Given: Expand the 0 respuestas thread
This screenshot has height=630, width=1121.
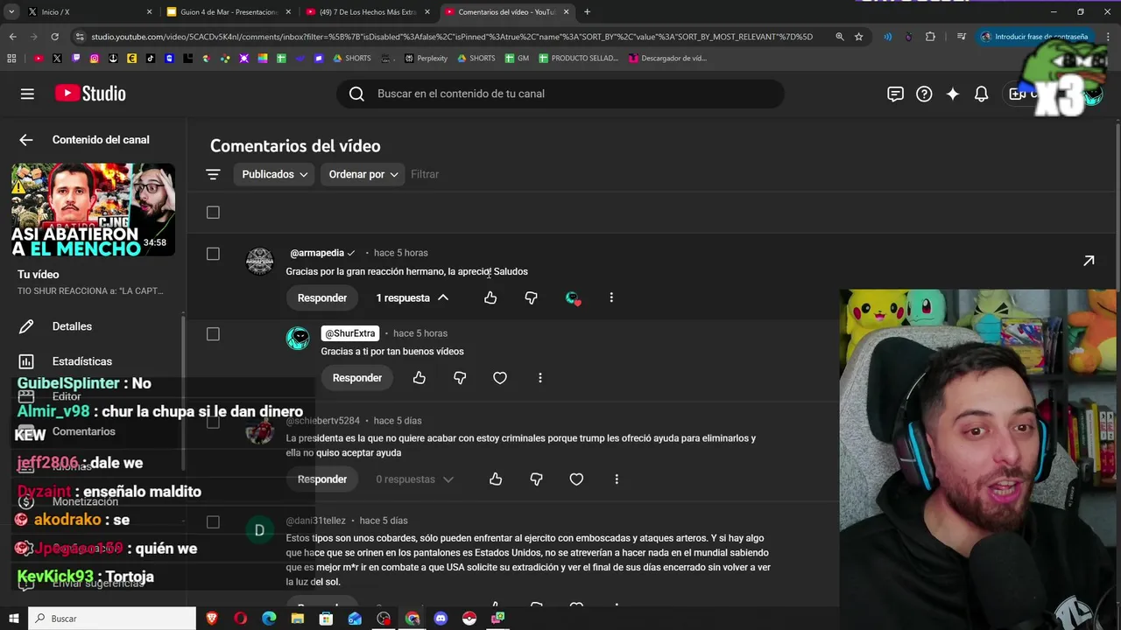Looking at the screenshot, I should click(415, 479).
